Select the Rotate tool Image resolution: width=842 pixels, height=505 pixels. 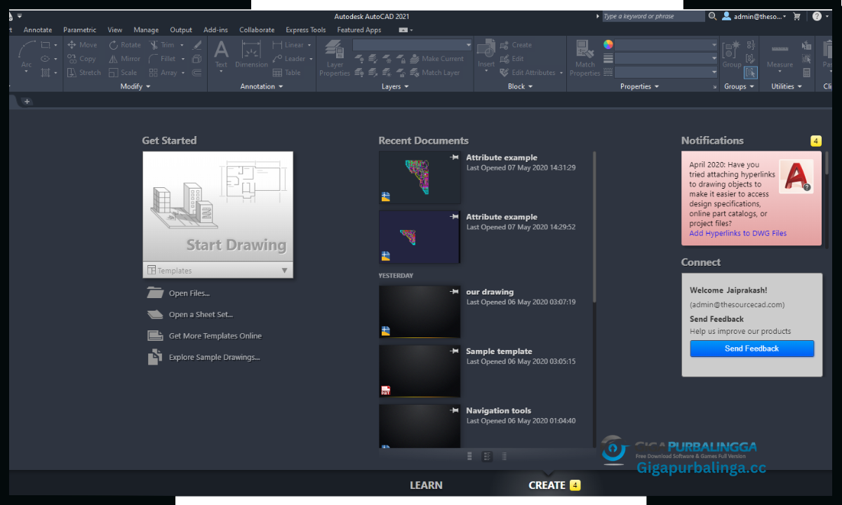click(x=125, y=45)
